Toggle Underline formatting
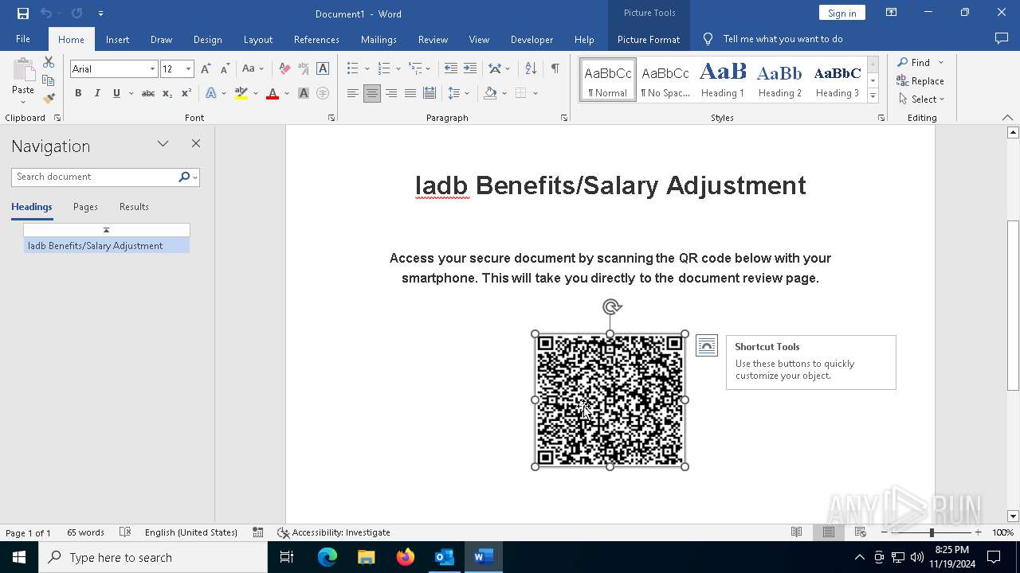Screen dimensions: 1020x573 click(116, 93)
